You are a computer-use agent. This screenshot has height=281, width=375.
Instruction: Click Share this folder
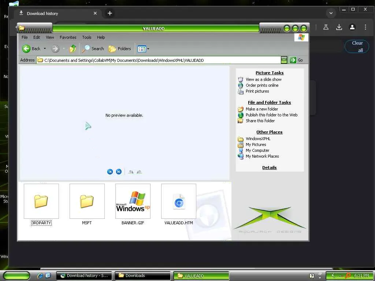click(260, 121)
